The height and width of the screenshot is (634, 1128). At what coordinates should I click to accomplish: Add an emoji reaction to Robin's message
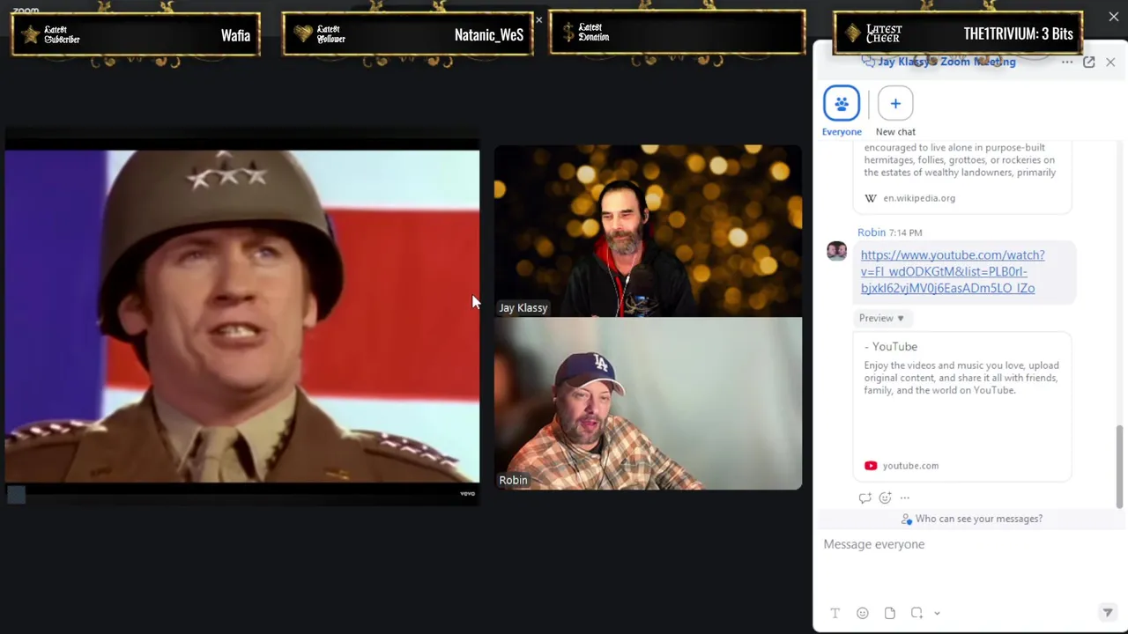coord(885,498)
